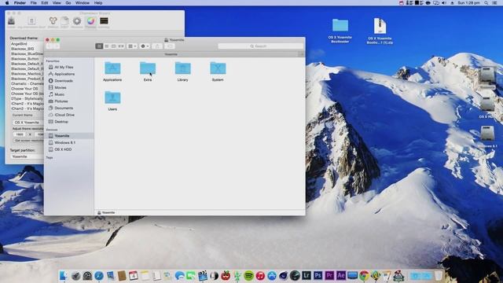Open the Go menu
The width and height of the screenshot is (503, 283).
click(x=68, y=3)
